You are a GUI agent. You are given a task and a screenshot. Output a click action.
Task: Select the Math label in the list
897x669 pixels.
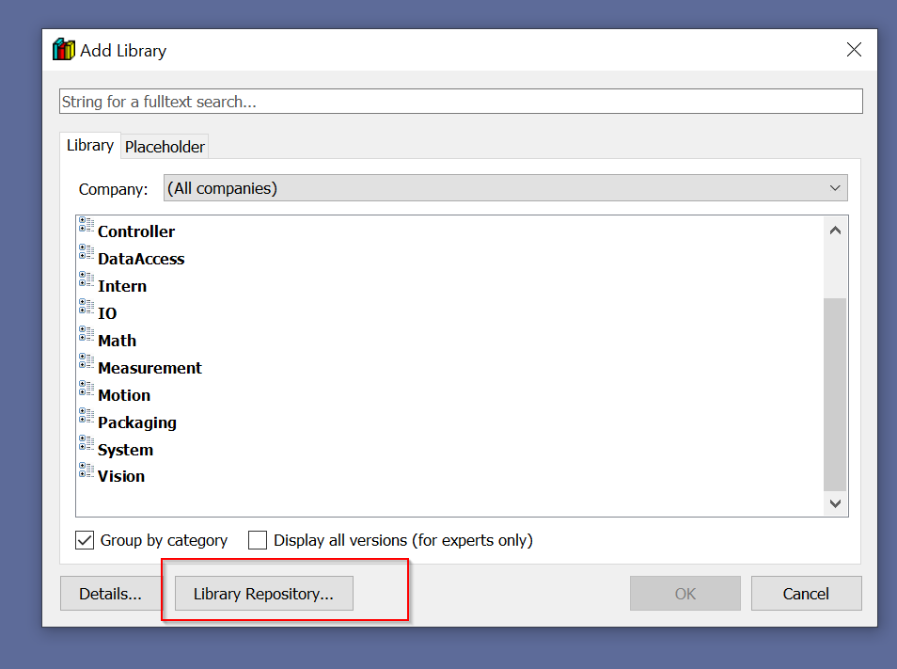[118, 341]
